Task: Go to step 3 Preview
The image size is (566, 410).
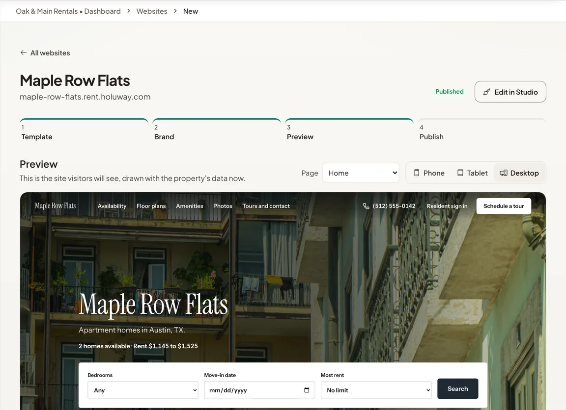Action: coord(349,130)
